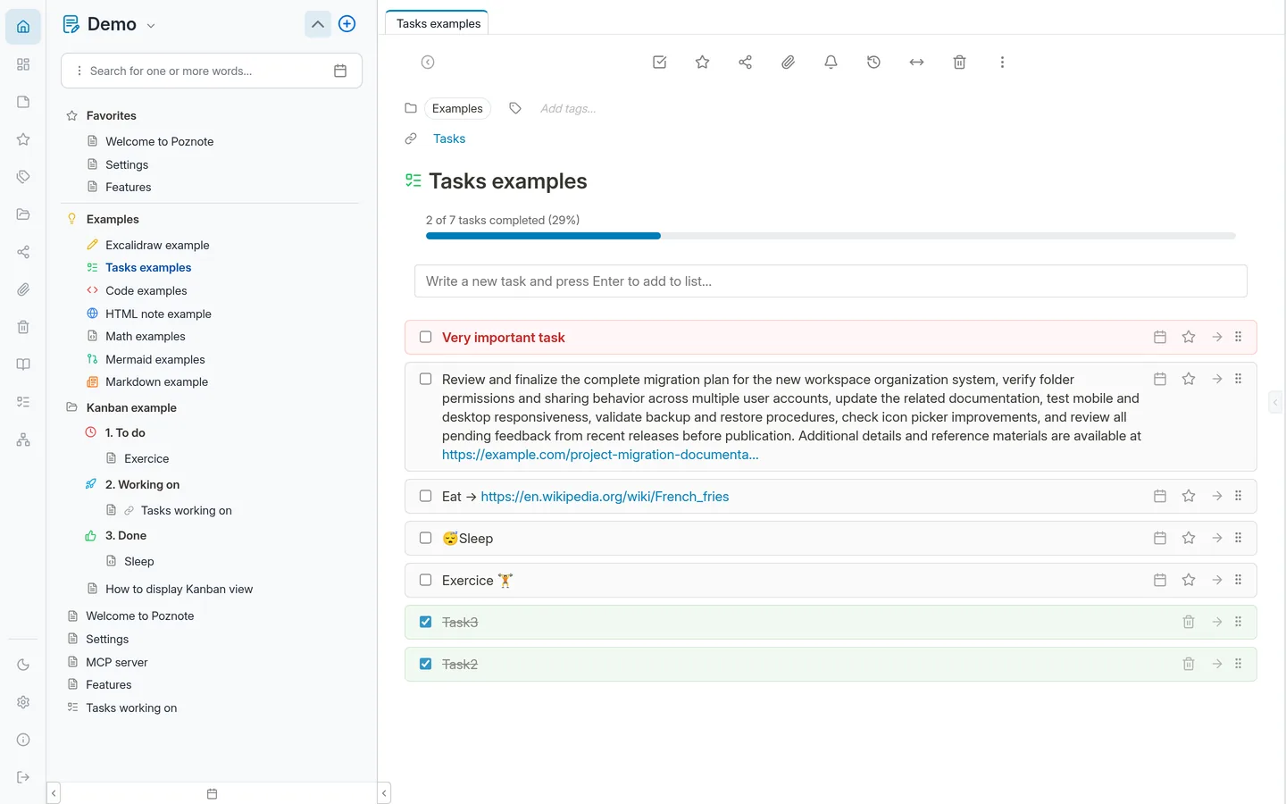Uncheck the Task3 checkbox

coord(426,622)
